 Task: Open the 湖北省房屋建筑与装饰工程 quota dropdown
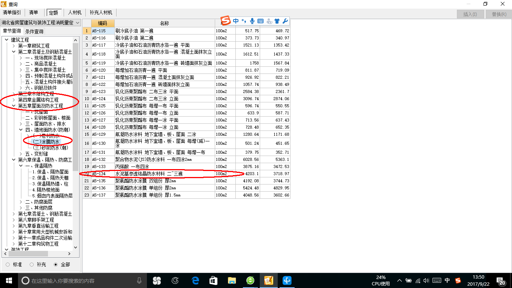(40, 22)
